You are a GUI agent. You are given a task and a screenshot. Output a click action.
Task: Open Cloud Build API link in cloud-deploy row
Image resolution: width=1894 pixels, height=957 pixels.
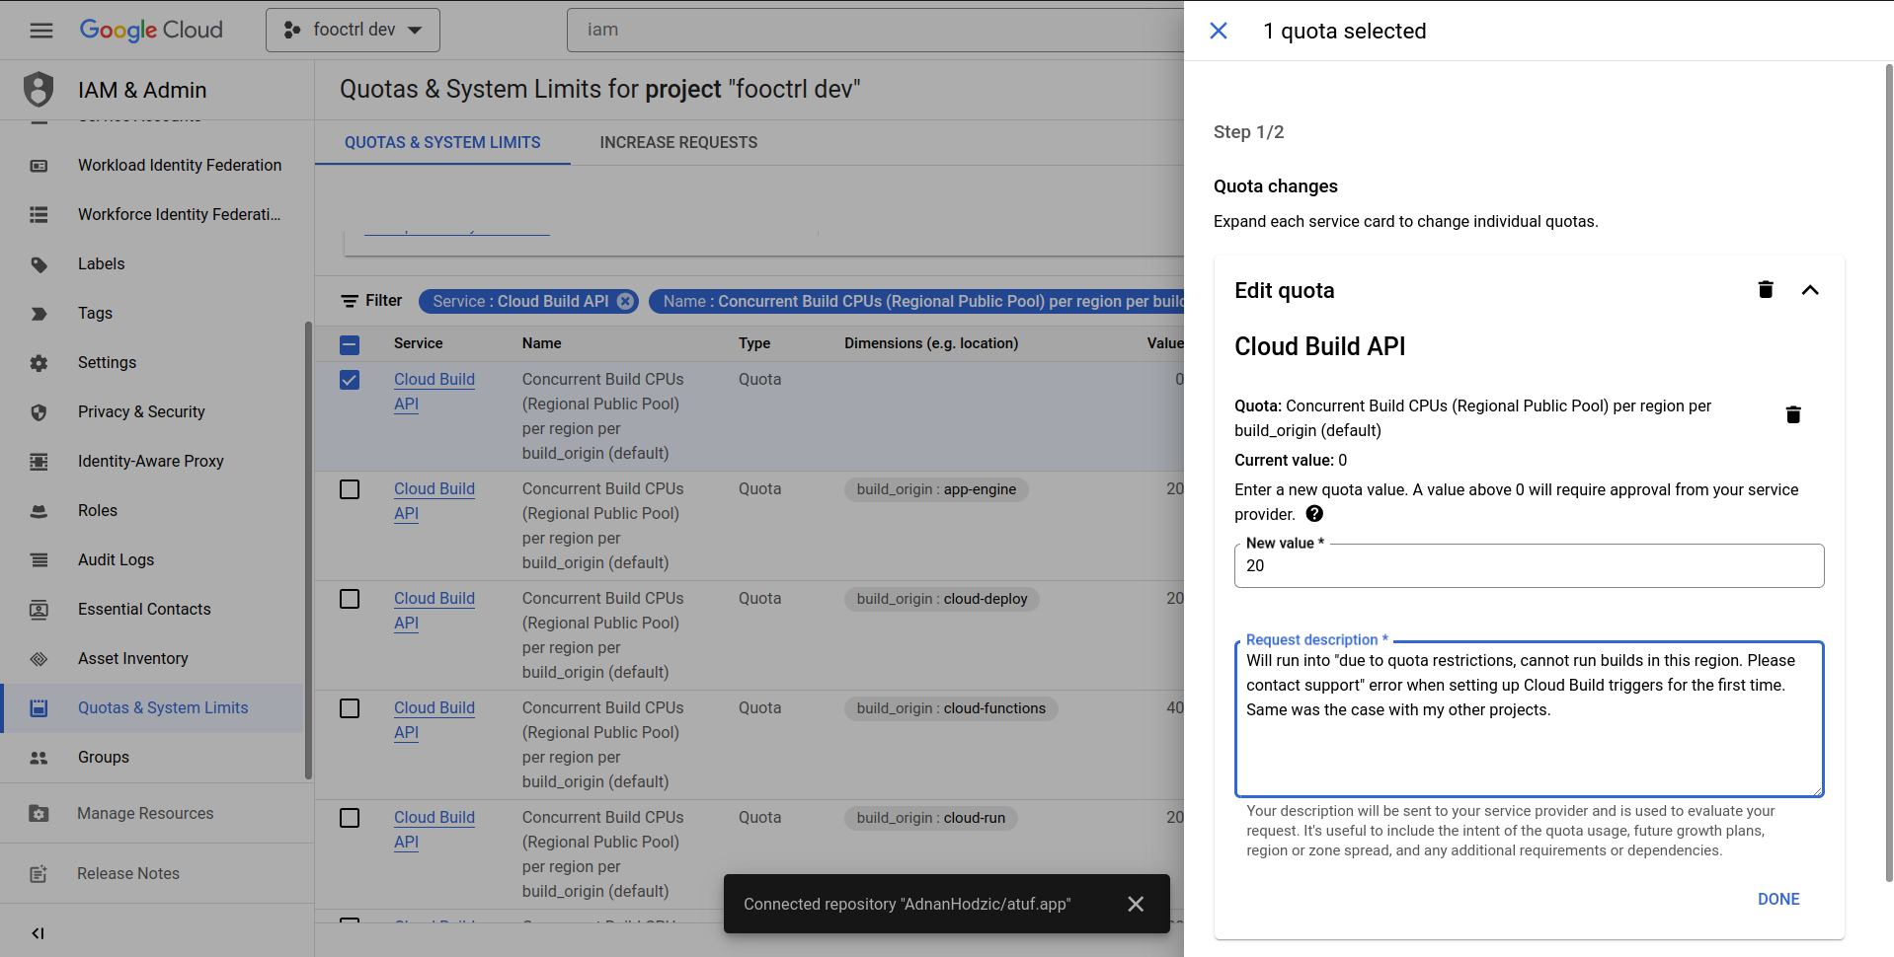(x=434, y=611)
